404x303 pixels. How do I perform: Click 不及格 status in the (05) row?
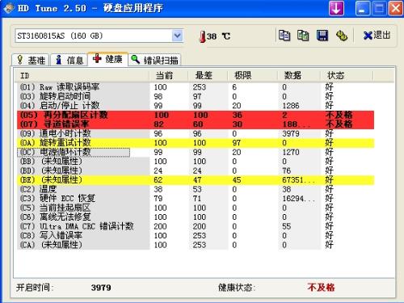[x=339, y=115]
